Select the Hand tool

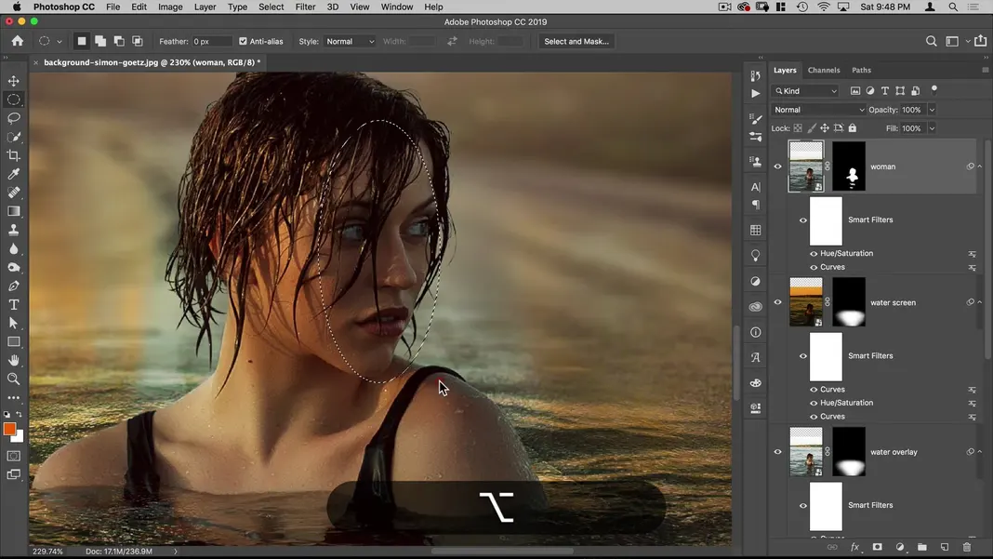coord(13,360)
